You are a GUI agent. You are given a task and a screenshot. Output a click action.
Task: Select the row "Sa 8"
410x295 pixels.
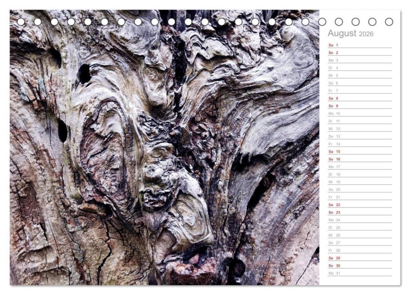coord(360,98)
